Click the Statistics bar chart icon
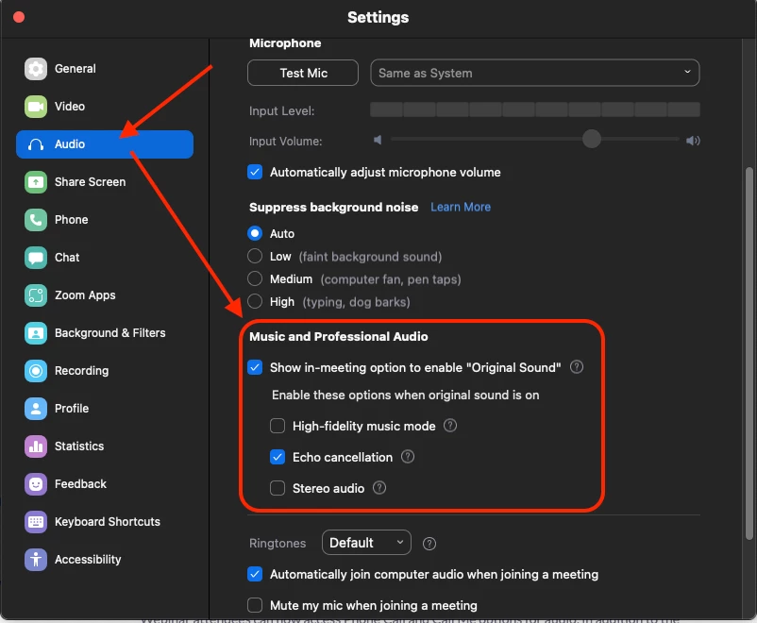Screen dimensions: 757x623 36,446
